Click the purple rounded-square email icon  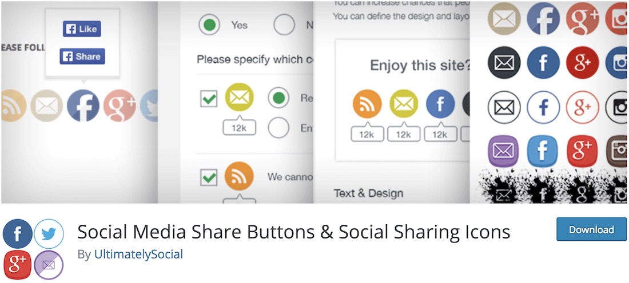(504, 151)
